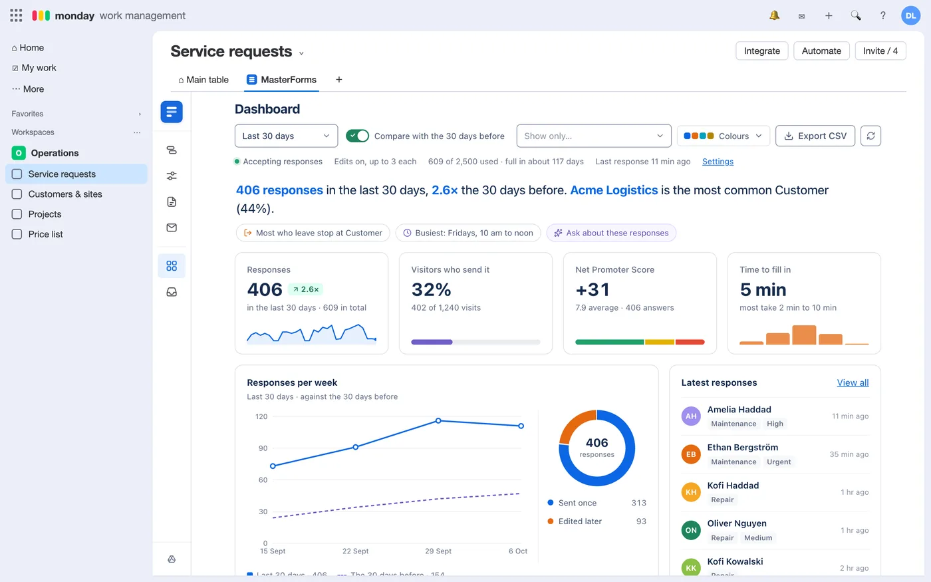Click Visitors who send it progress bar
This screenshot has height=582, width=931.
point(475,342)
